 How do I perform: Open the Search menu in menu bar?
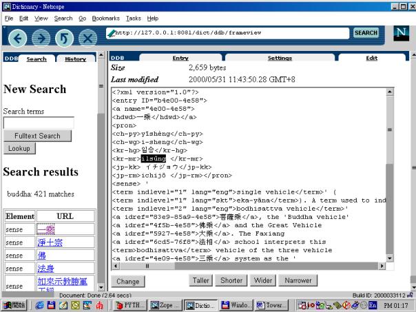[x=63, y=19]
